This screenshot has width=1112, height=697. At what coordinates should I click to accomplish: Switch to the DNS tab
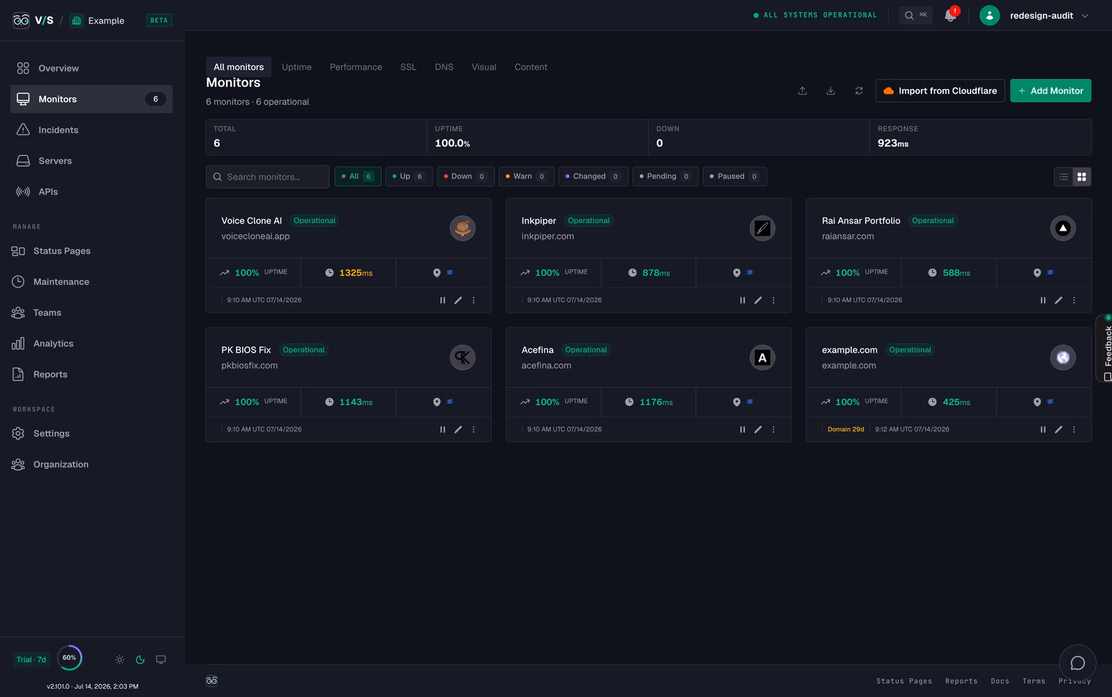click(x=444, y=67)
